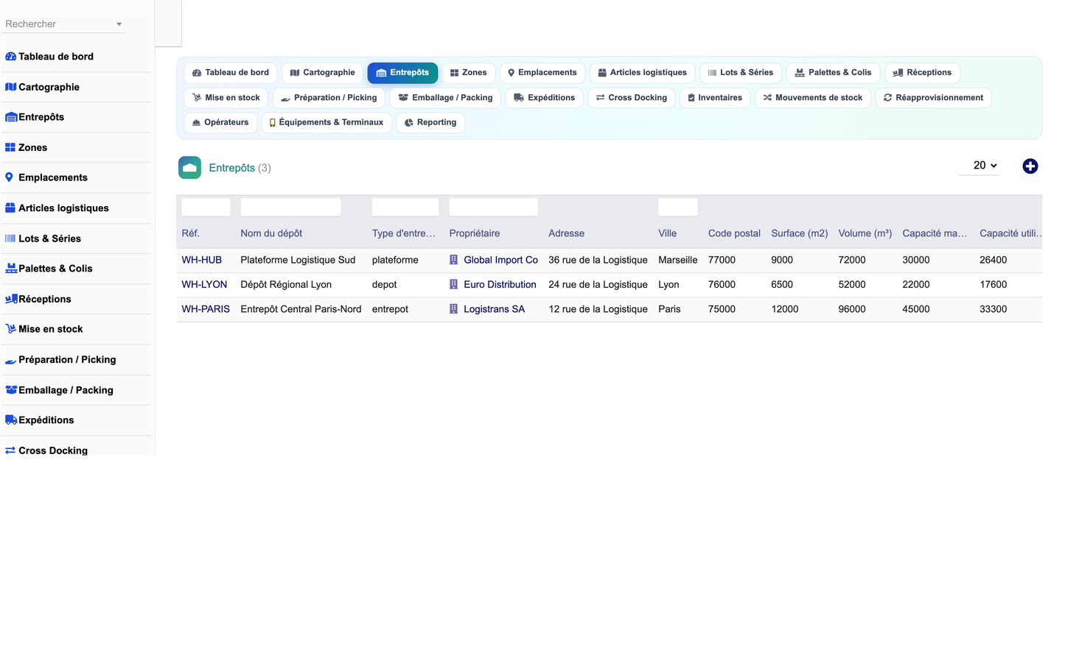The width and height of the screenshot is (1065, 658).
Task: Select the active Entrepôts top tab
Action: [x=402, y=73]
